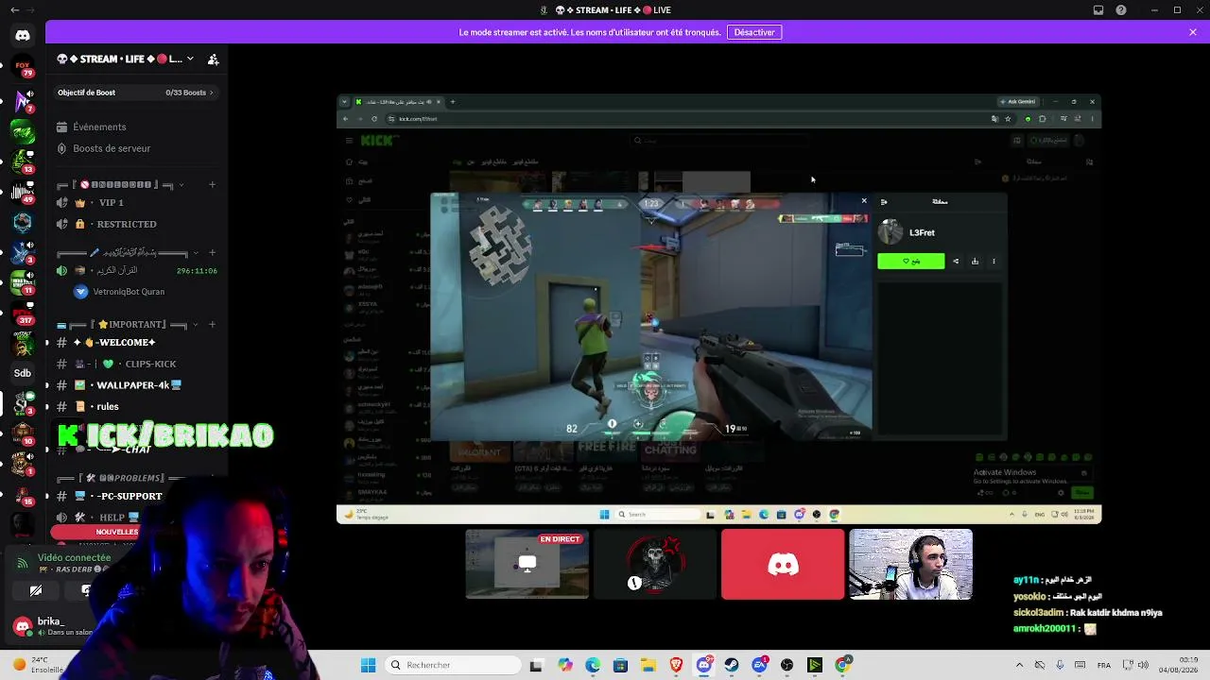The width and height of the screenshot is (1210, 680).
Task: Add a channel to the IMPORTANT category
Action: [212, 324]
